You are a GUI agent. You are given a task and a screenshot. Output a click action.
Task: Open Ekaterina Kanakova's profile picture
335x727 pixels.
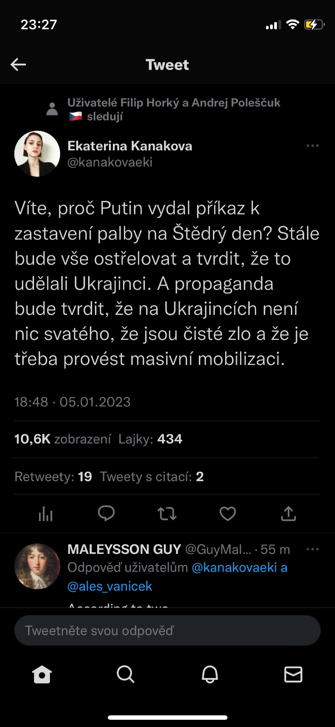tap(37, 154)
